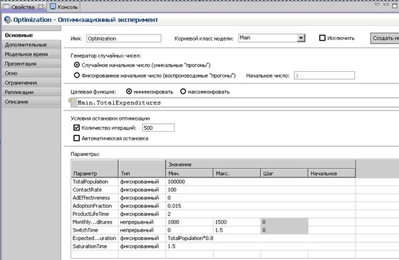
Task: Click the Тип column header
Action: 142,169
